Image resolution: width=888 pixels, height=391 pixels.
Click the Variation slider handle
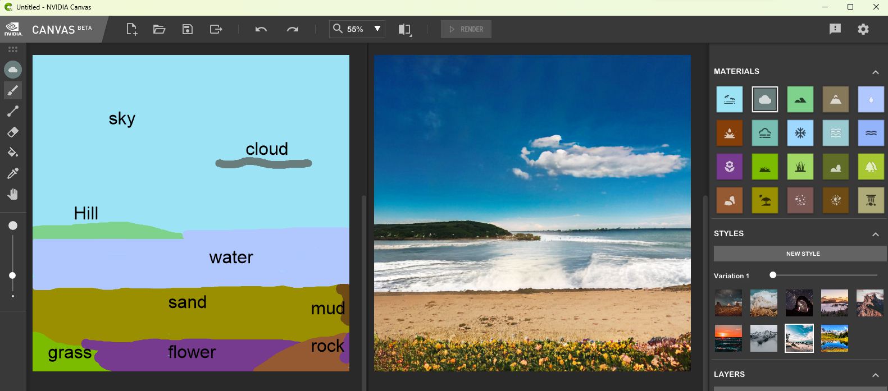point(773,275)
